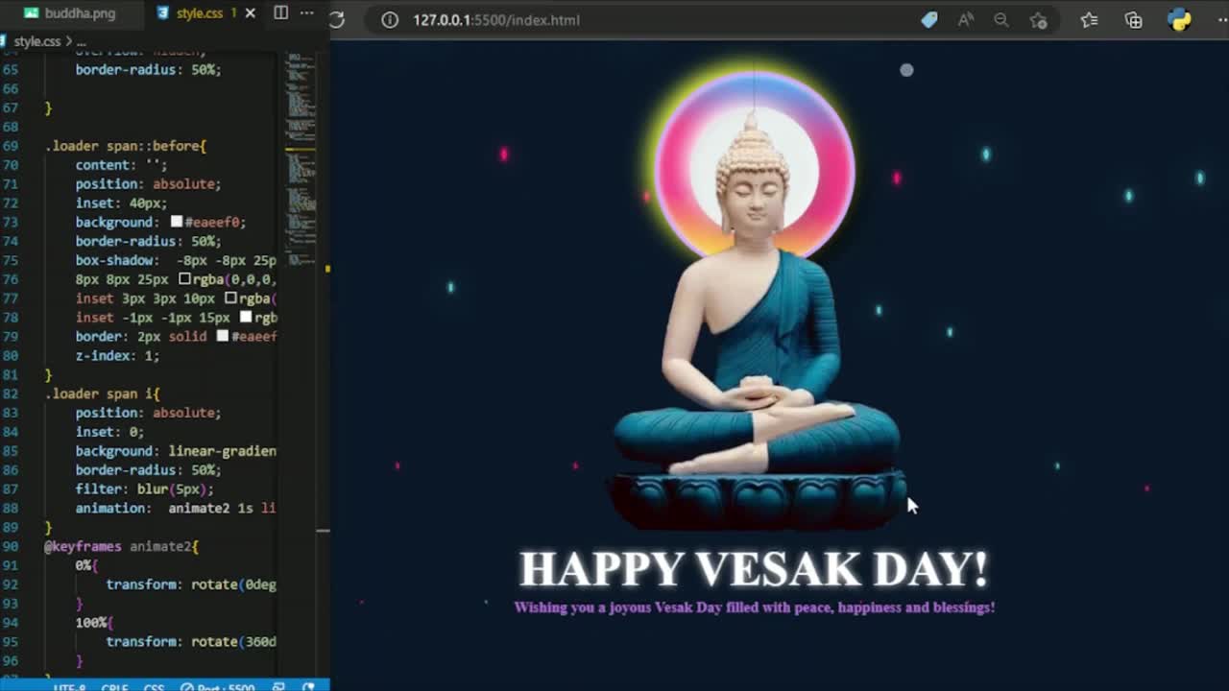
Task: Open the editor more actions ellipsis
Action: pos(307,13)
